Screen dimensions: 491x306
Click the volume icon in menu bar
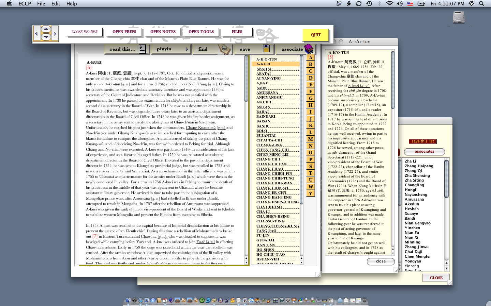tap(400, 3)
